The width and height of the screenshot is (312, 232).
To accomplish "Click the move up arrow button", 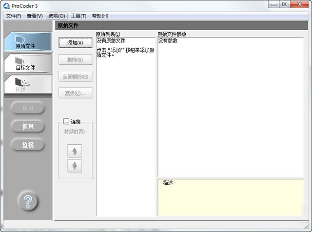I will [x=75, y=151].
